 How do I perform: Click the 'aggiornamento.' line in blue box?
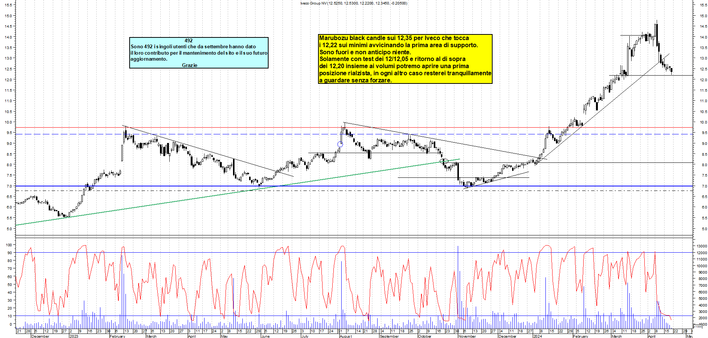tap(149, 59)
